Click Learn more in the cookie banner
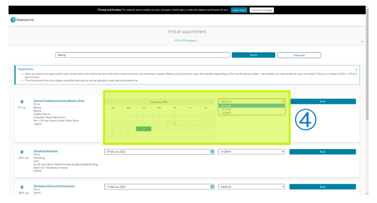 239,10
